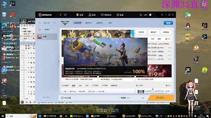This screenshot has width=211, height=118.
Task: Click the taskbar search box
Action: coord(21,116)
